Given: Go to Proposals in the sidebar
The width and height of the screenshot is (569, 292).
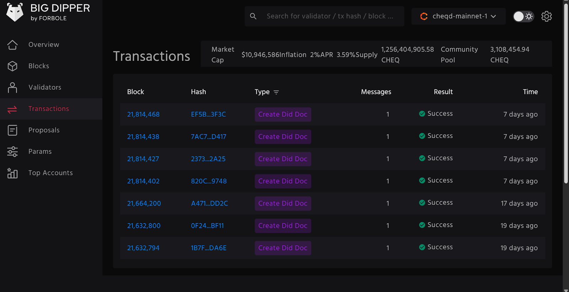Looking at the screenshot, I should coord(44,130).
